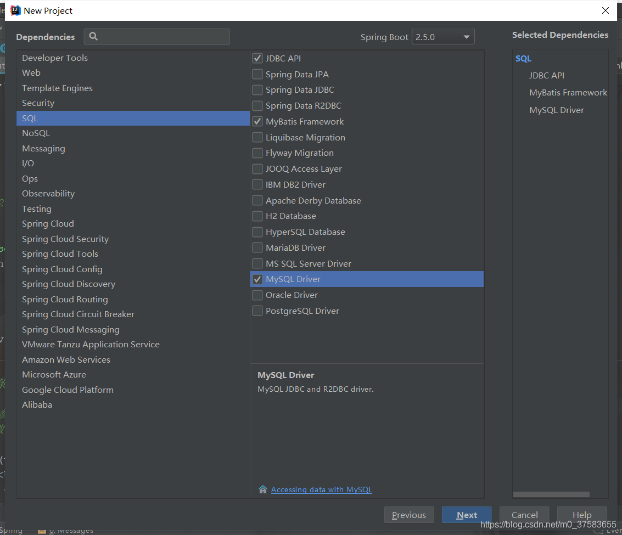Check Flyway Migration option
This screenshot has height=535, width=622.
(x=257, y=153)
